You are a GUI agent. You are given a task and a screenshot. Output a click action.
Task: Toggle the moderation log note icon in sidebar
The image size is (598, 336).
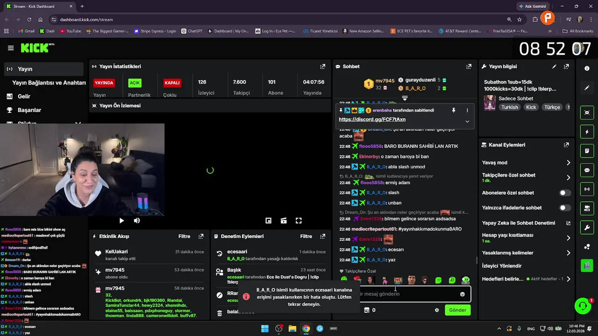(x=587, y=151)
